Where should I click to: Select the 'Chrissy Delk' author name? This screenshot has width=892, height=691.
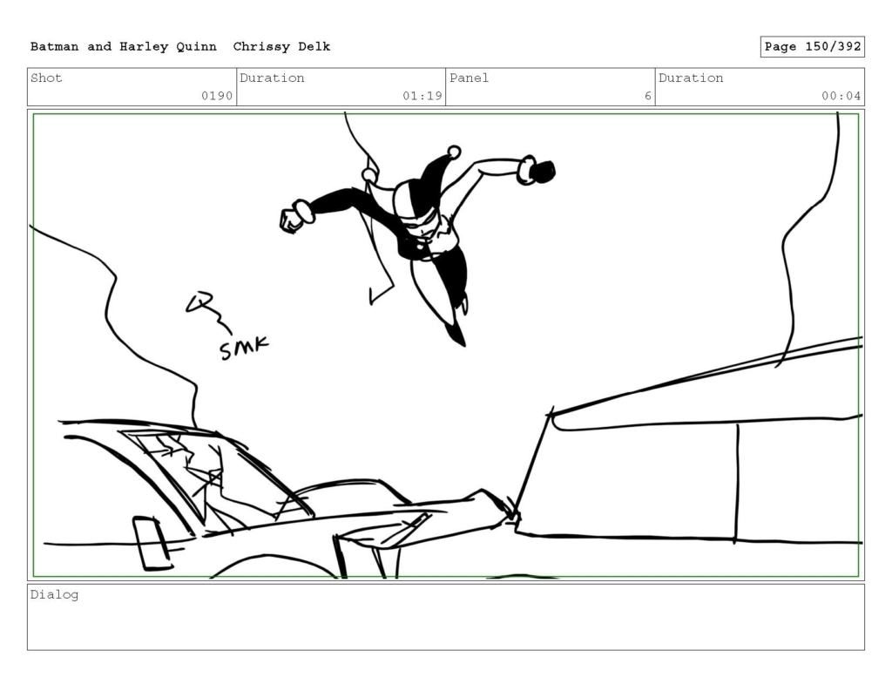point(281,47)
